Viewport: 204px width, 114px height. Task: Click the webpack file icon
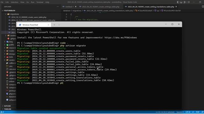pos(7,100)
